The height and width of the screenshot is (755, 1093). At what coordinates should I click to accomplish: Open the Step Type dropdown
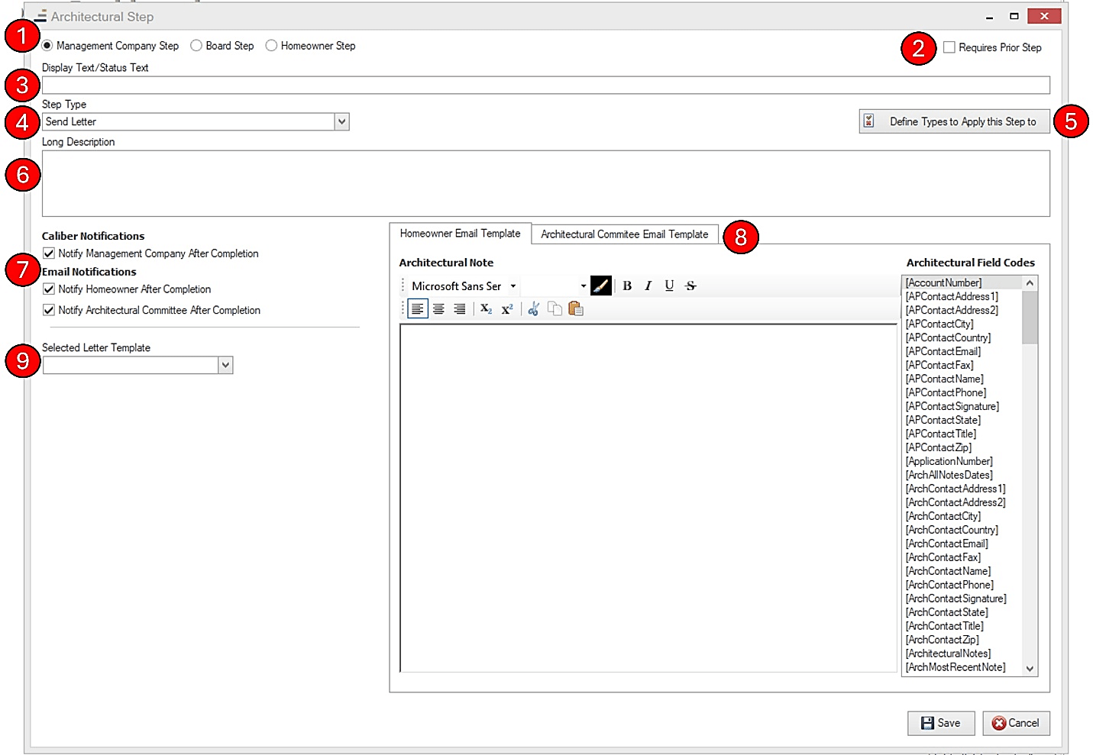[341, 121]
